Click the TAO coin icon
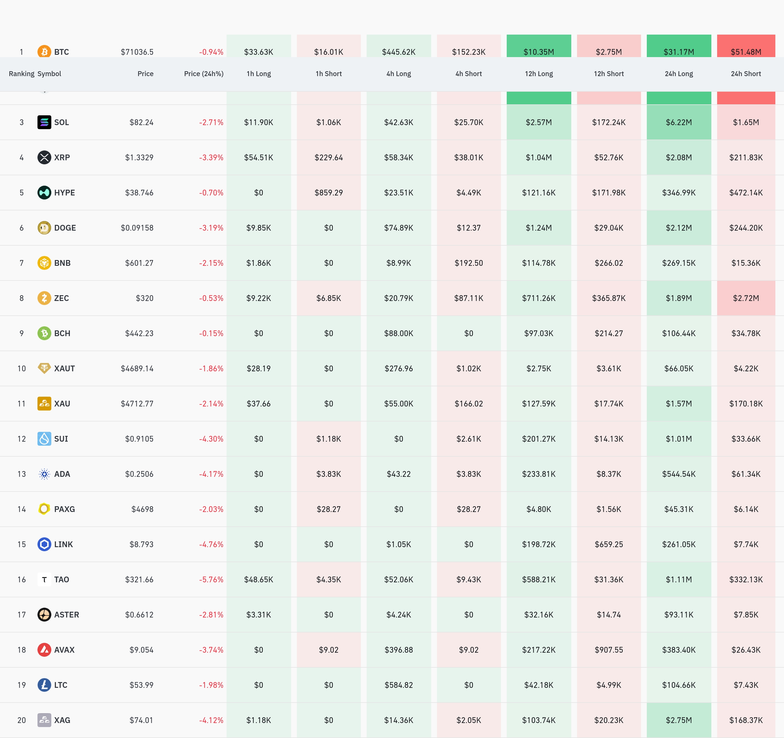784x738 pixels. (44, 579)
